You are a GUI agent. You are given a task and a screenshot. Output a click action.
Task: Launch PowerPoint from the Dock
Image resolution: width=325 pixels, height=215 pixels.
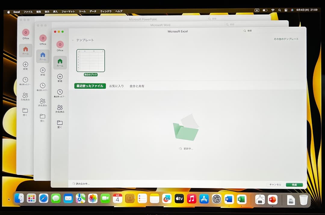(272, 199)
